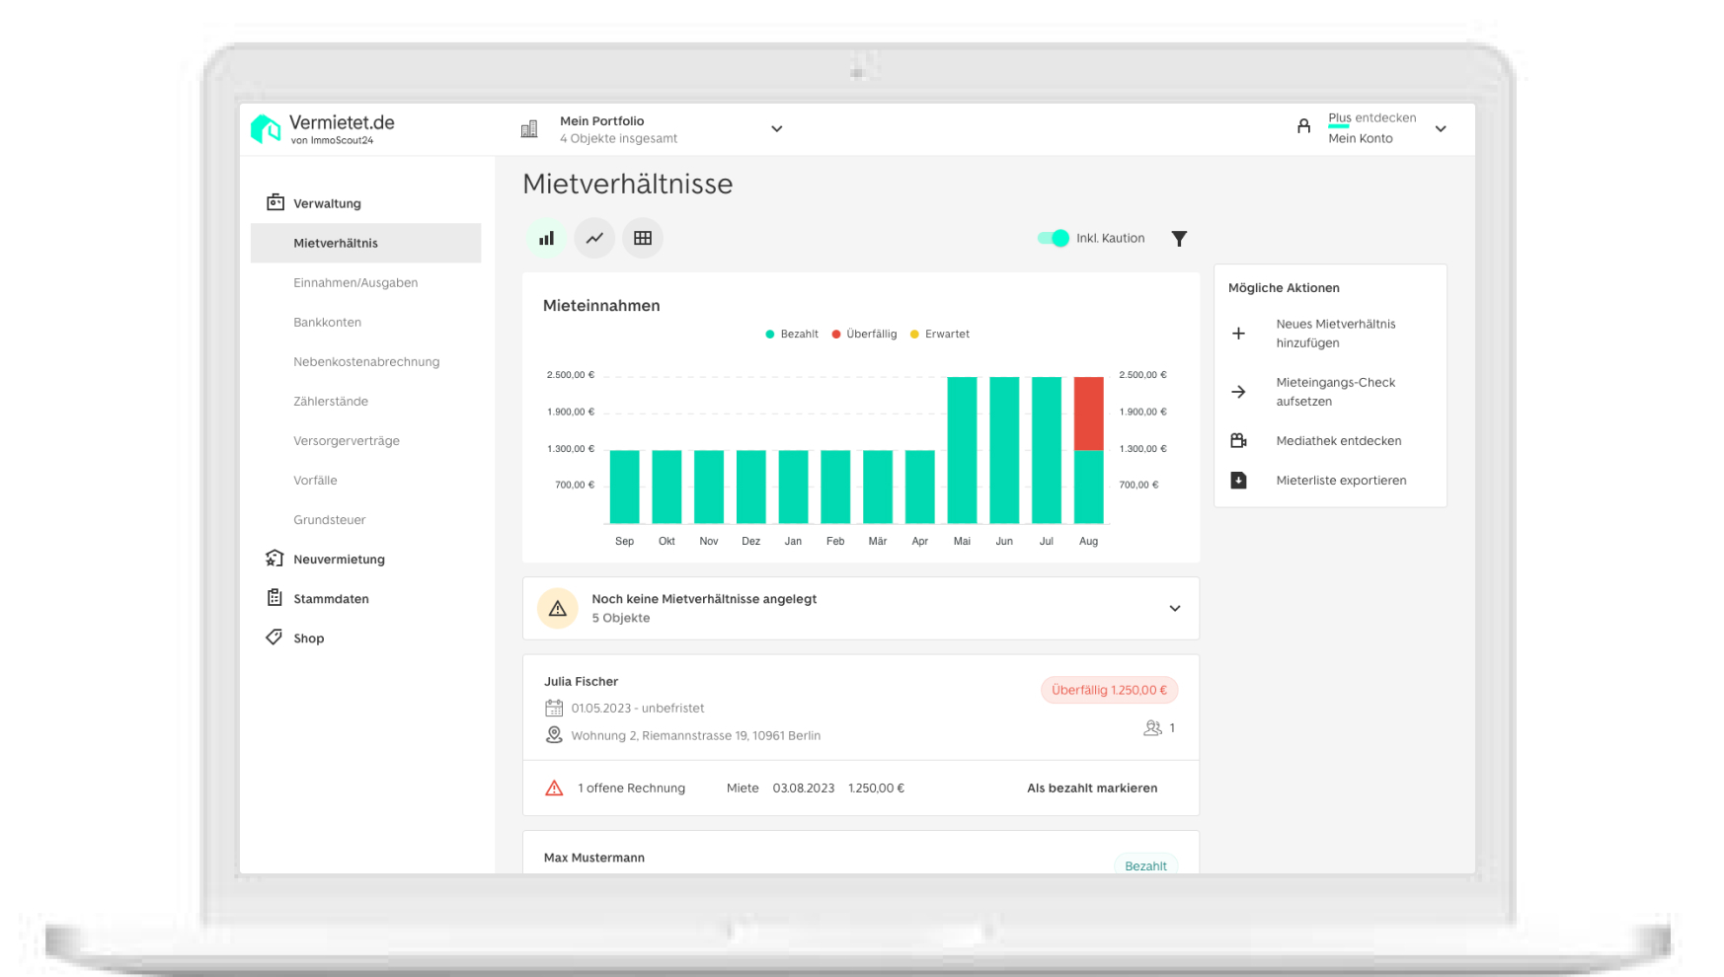This screenshot has width=1724, height=977.
Task: Open the Mein Portfolio dropdown
Action: [776, 129]
